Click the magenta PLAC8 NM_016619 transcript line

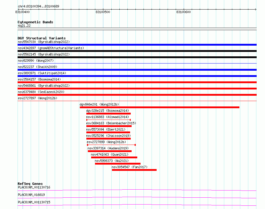coord(137,197)
